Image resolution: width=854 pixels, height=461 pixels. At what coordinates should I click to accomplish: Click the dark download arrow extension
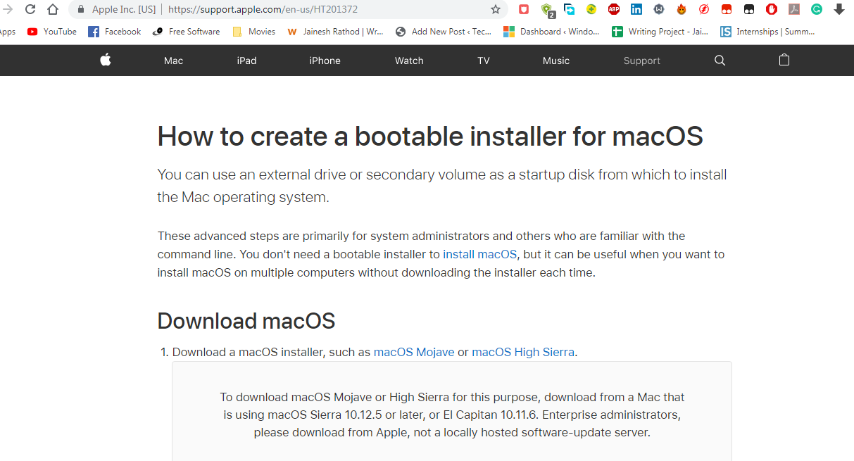839,9
